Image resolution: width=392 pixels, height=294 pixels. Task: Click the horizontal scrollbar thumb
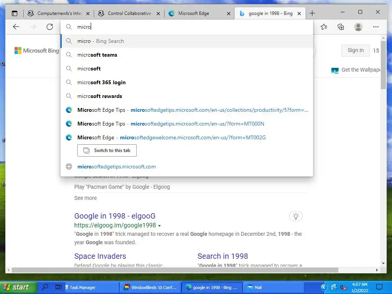click(175, 270)
